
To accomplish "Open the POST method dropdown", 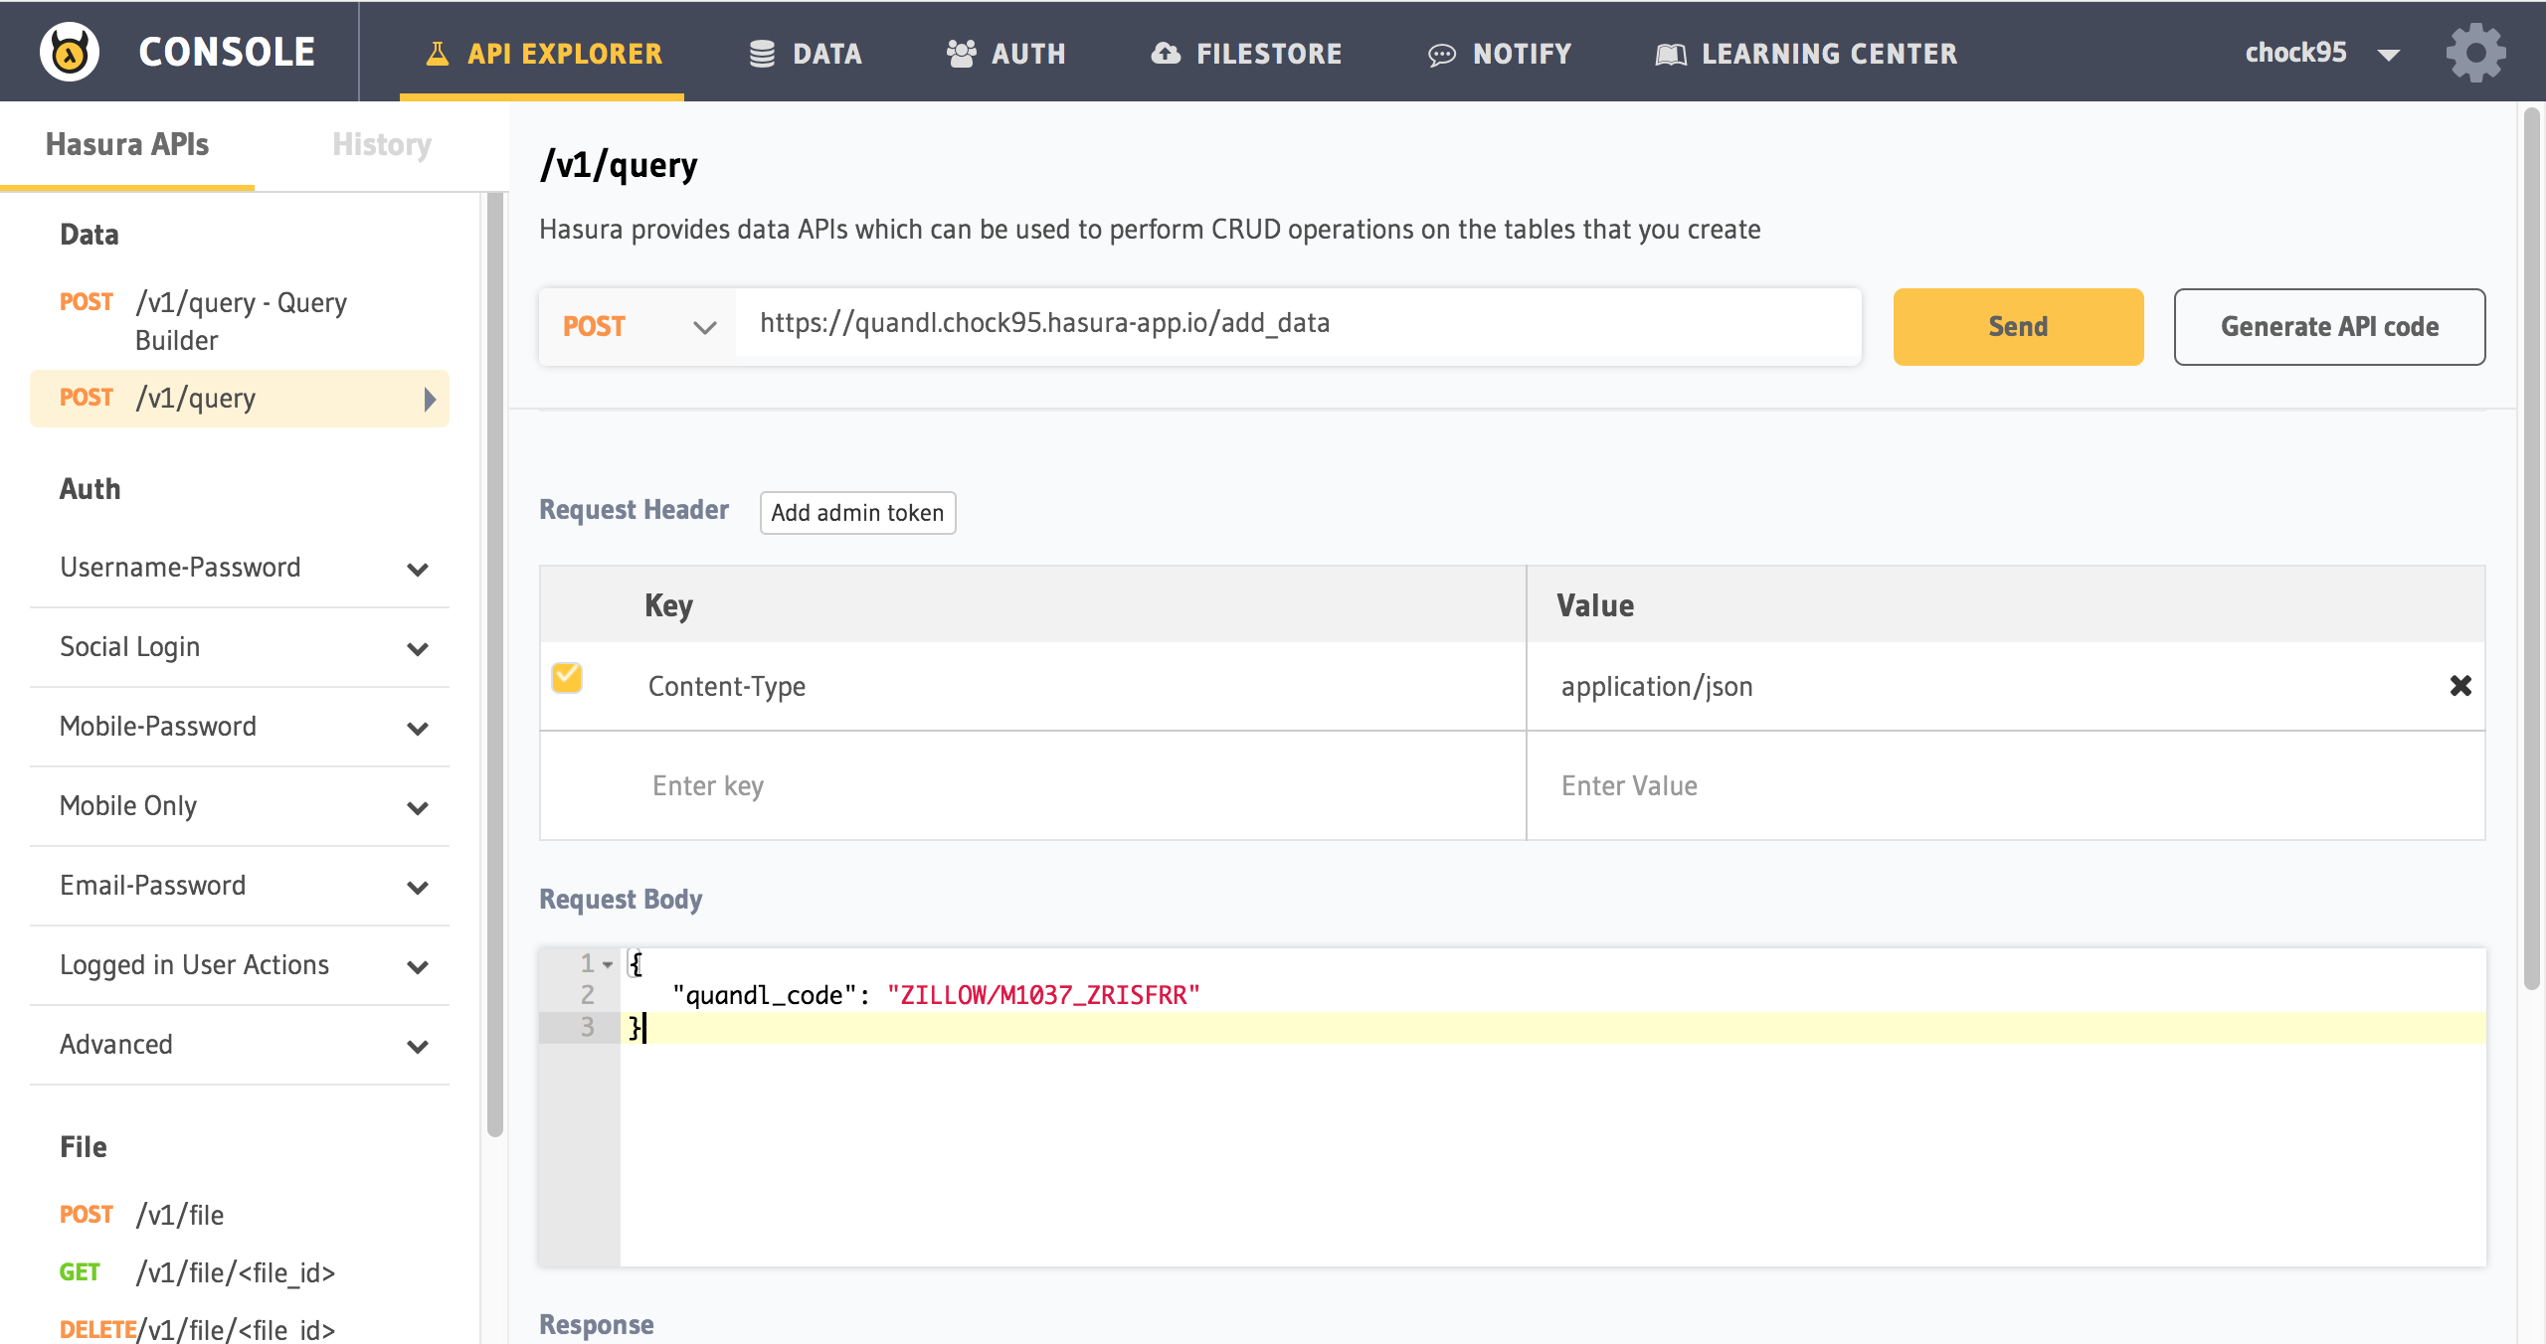I will pos(637,327).
